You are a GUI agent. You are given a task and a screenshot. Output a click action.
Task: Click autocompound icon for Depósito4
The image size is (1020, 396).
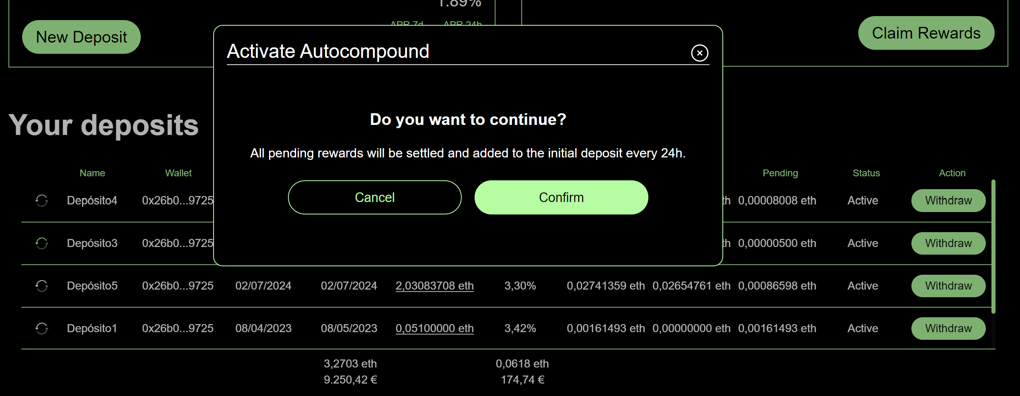coord(42,200)
